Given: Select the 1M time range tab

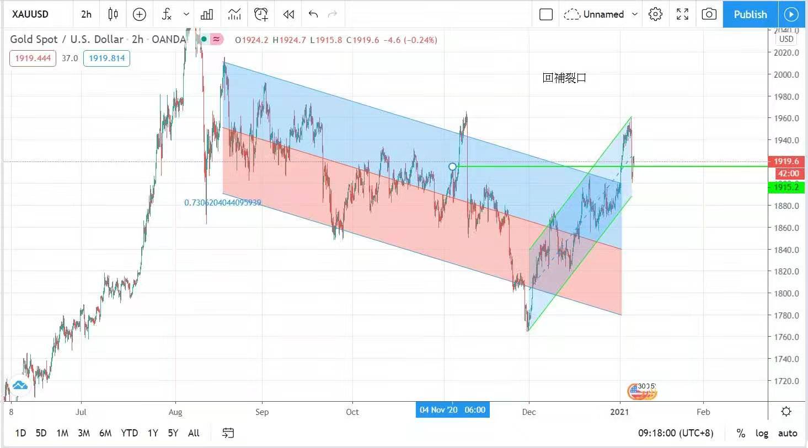Looking at the screenshot, I should pyautogui.click(x=62, y=433).
